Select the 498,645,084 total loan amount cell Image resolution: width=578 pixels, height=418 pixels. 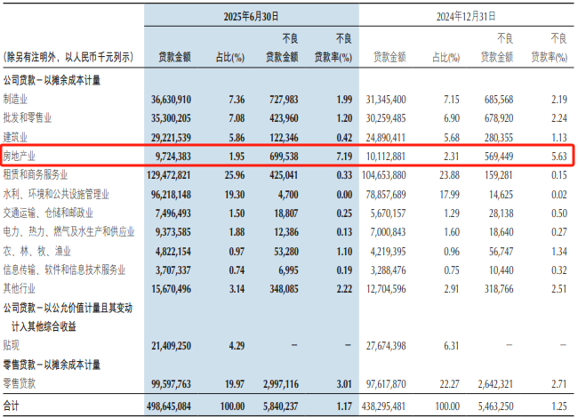(165, 404)
